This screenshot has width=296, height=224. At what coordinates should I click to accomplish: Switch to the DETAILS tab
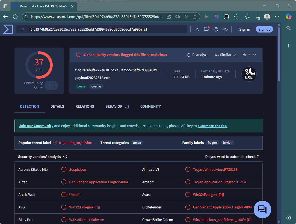point(57,106)
